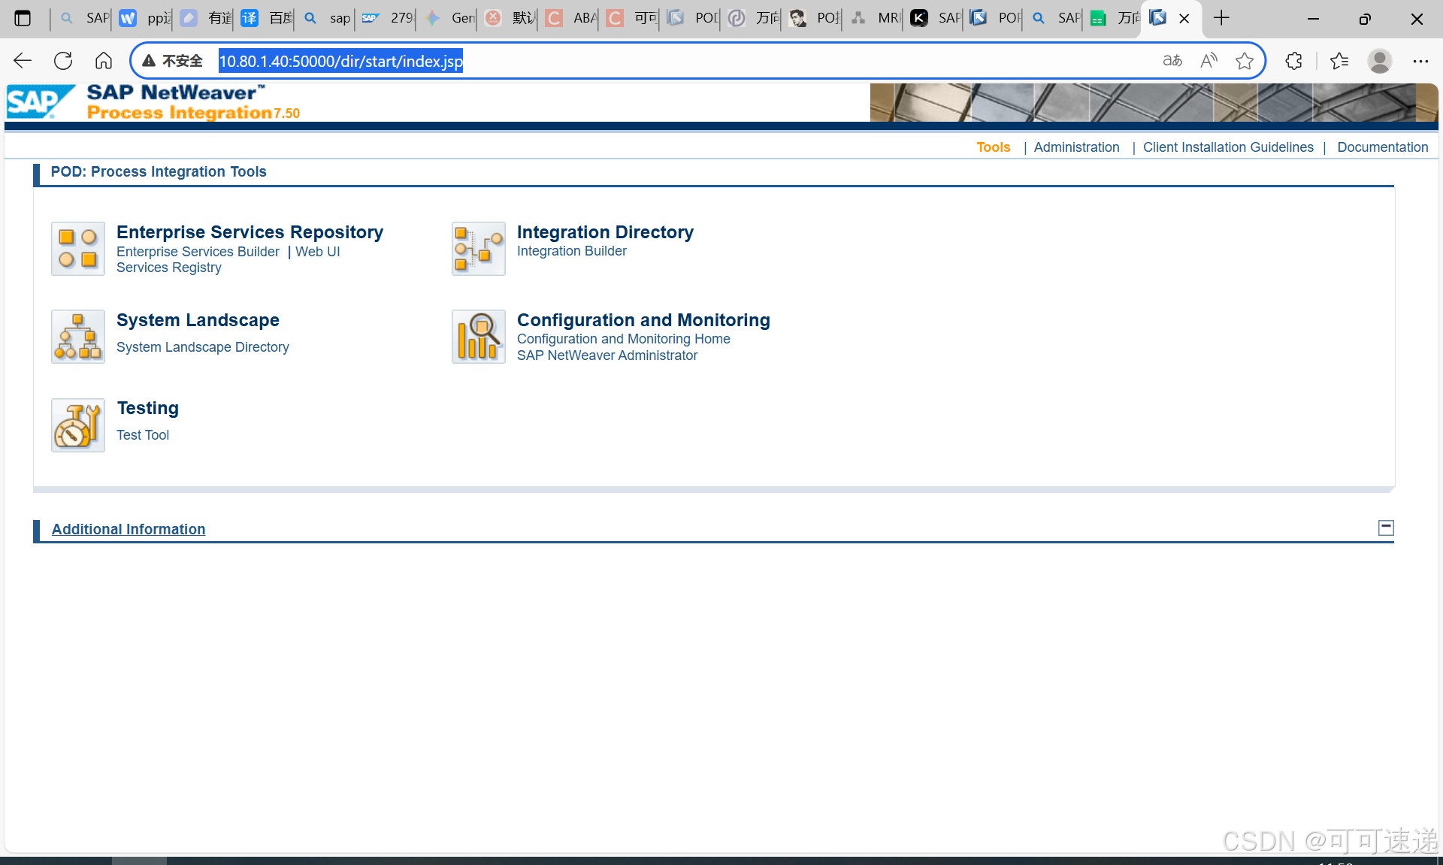Open SAP NetWeaver Administrator link
Image resolution: width=1443 pixels, height=865 pixels.
[x=607, y=355]
